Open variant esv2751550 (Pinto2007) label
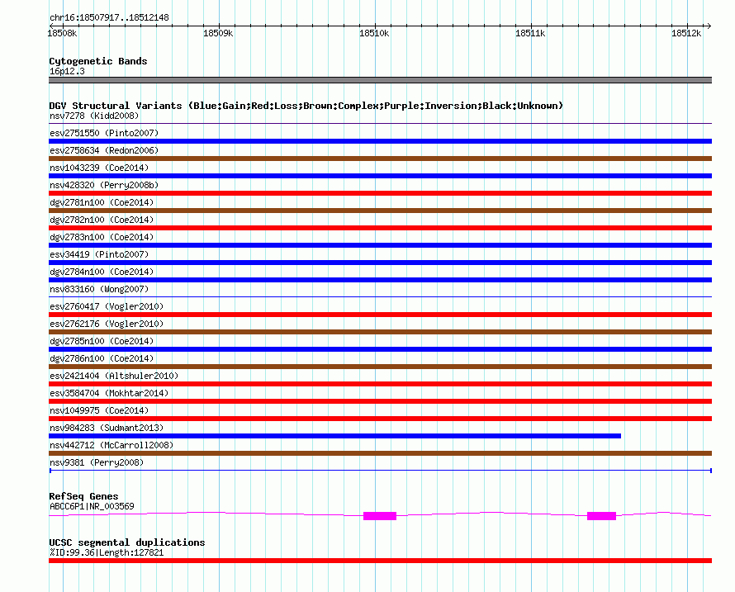This screenshot has width=735, height=592. pos(104,133)
